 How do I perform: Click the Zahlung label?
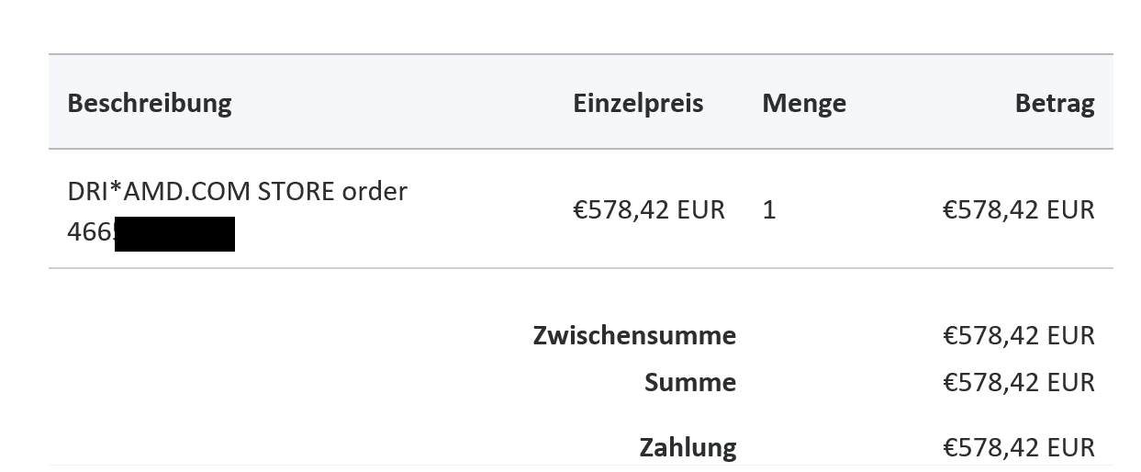[x=688, y=447]
